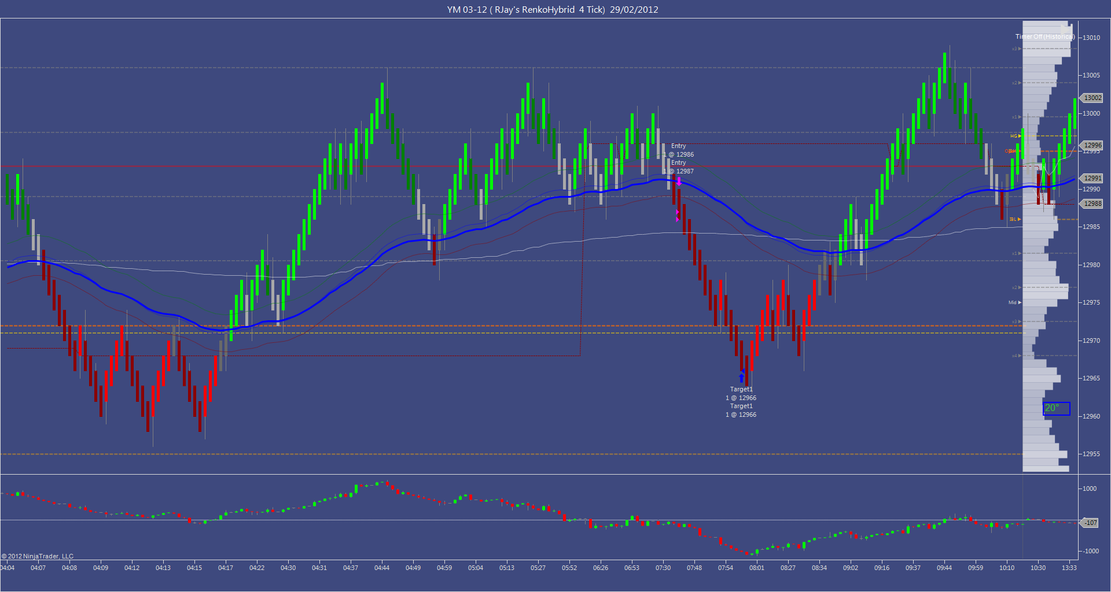Click the 08:34 time axis label
Screen dimensions: 1111x592
(x=819, y=568)
